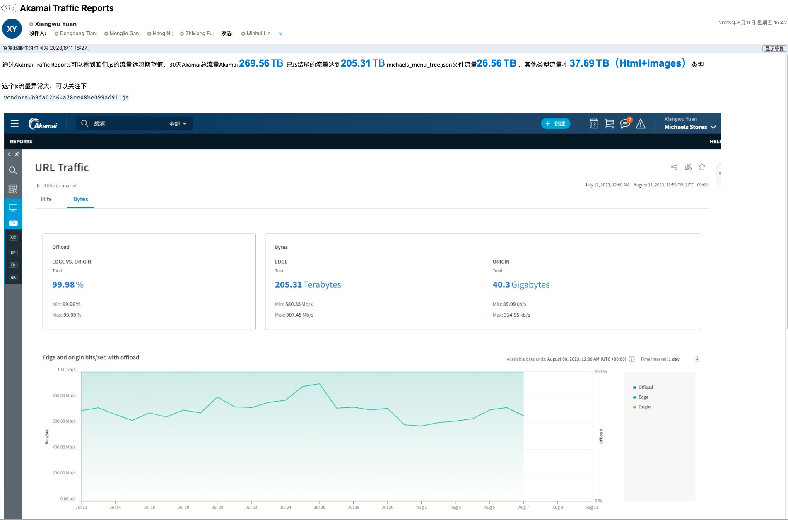Click the Max: 314.95 kb/s value
This screenshot has height=520, width=788.
click(x=511, y=315)
